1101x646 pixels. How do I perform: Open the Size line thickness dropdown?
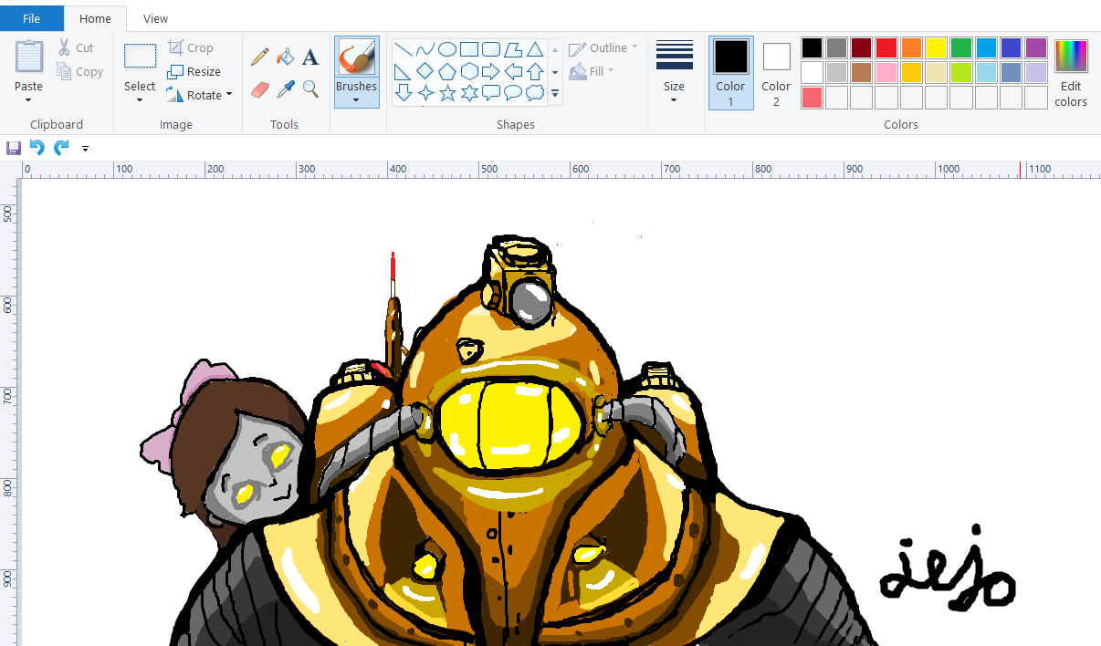[x=674, y=73]
